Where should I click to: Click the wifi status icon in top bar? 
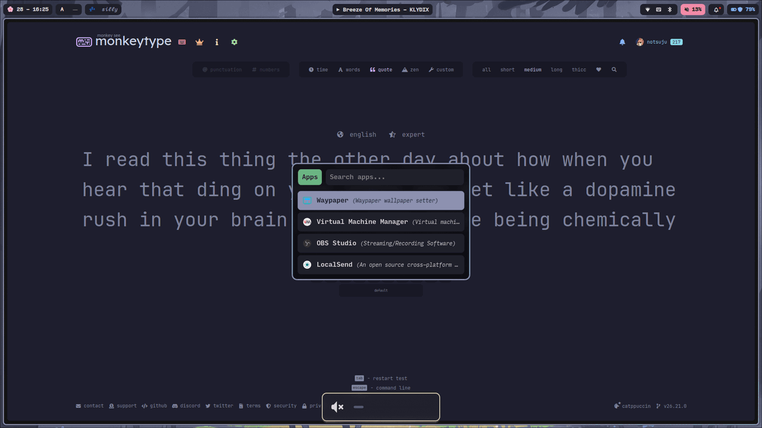tap(648, 10)
